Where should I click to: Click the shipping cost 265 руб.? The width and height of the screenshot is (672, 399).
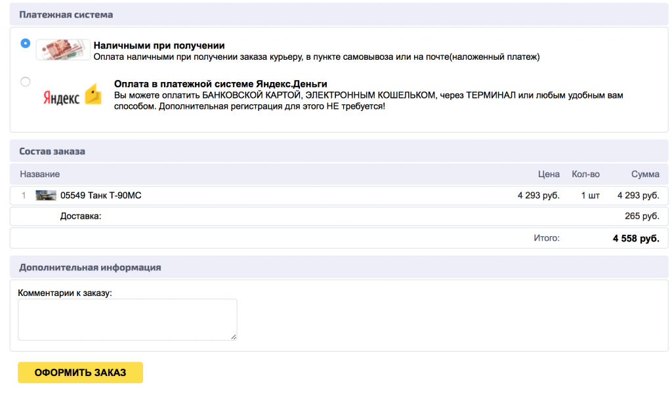(644, 217)
